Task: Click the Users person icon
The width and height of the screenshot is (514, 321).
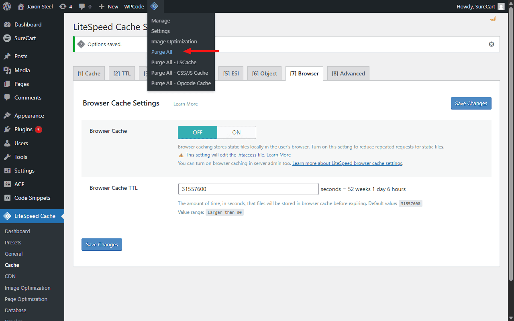Action: pos(7,143)
